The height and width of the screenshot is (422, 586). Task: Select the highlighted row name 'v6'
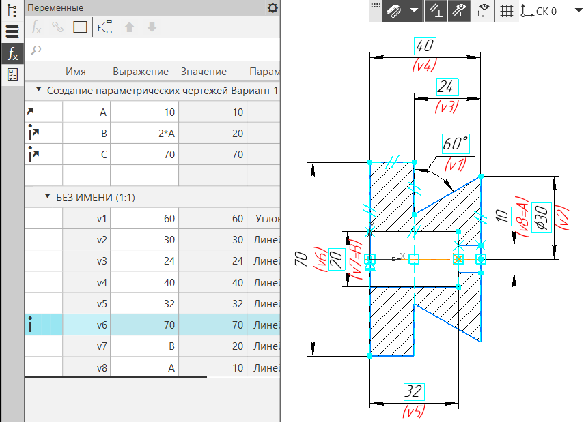[x=86, y=325]
